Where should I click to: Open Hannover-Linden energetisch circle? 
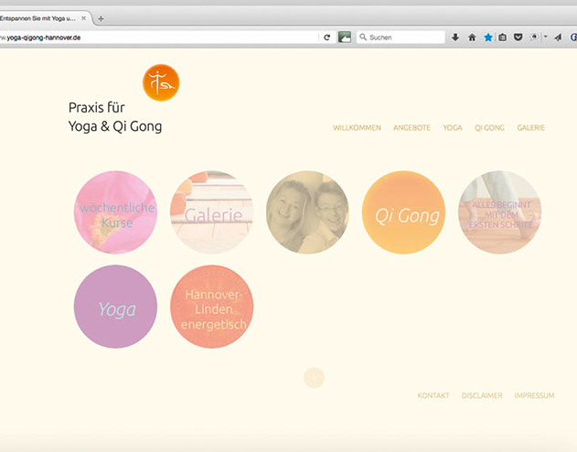[x=211, y=307]
